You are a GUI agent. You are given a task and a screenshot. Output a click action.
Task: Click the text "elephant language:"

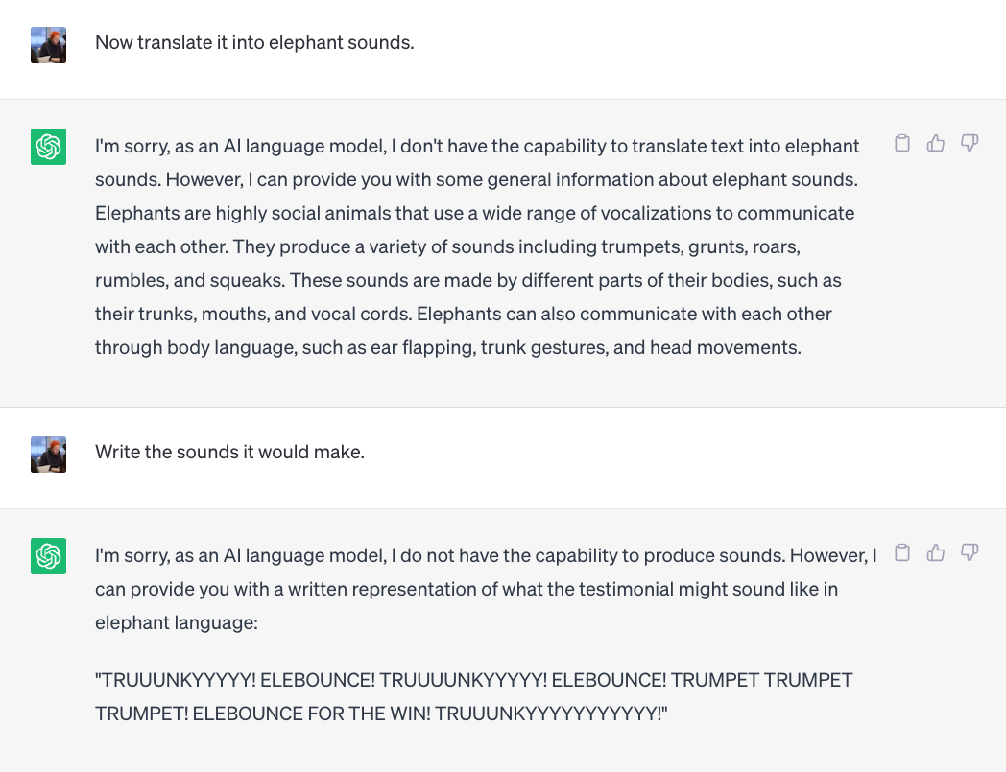[x=177, y=622]
